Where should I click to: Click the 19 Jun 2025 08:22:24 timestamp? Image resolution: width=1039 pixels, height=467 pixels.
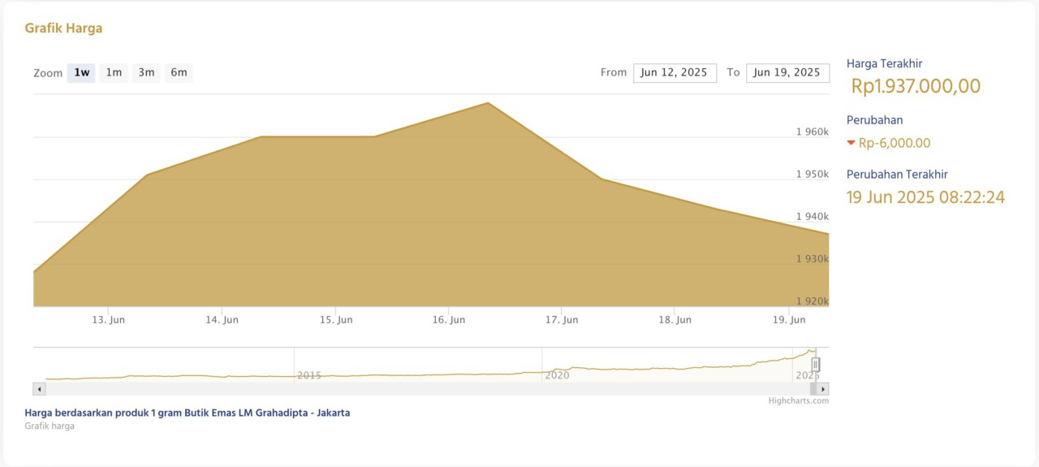tap(925, 197)
